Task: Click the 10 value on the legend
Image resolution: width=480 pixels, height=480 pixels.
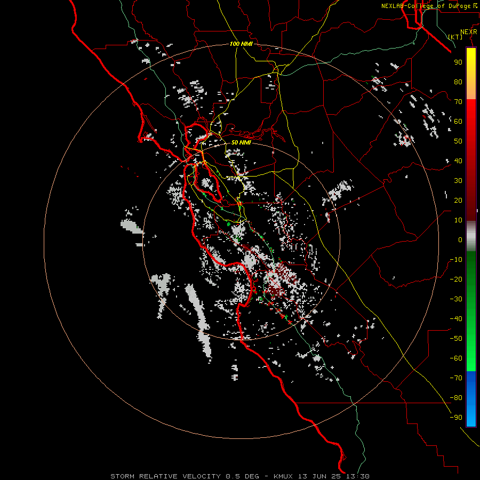Action: [x=458, y=220]
